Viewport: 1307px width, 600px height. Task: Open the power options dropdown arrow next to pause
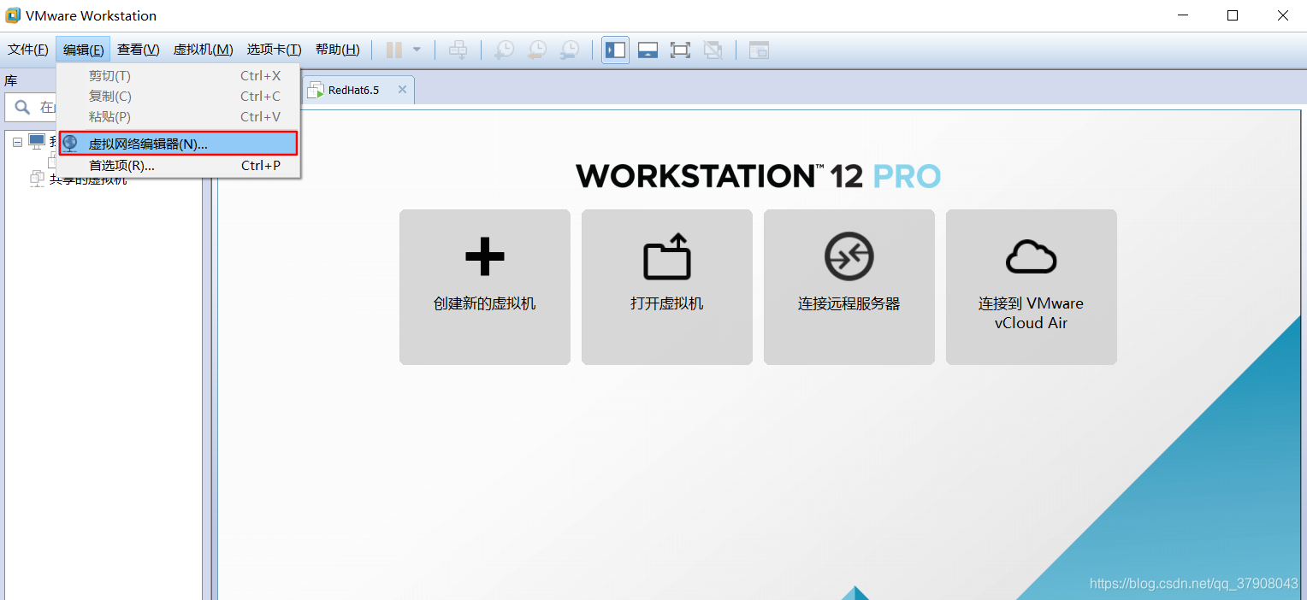pos(417,50)
